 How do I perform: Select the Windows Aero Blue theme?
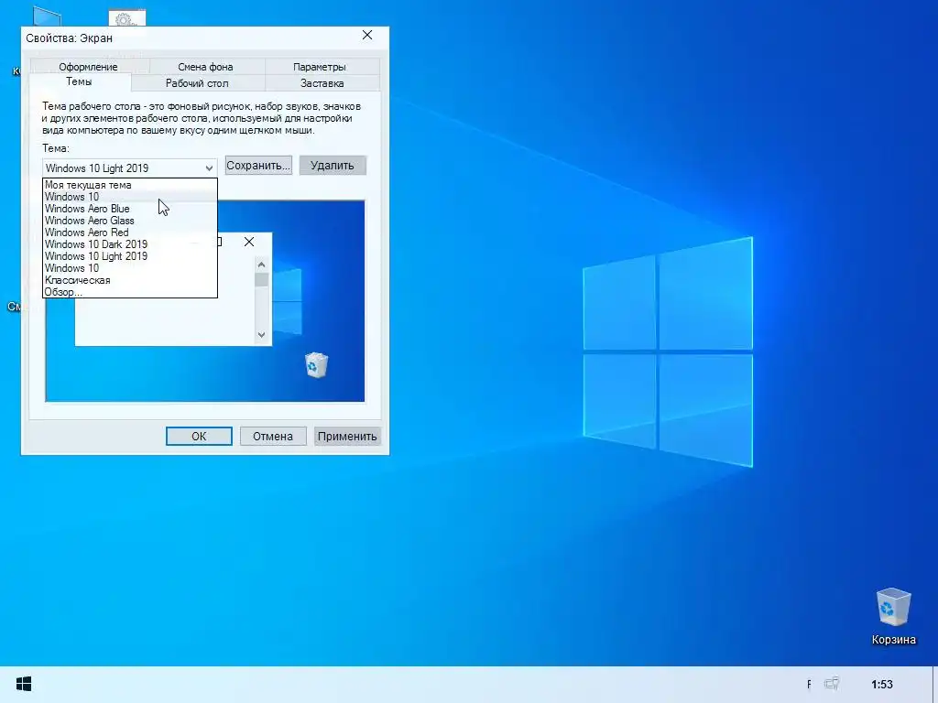pos(130,209)
